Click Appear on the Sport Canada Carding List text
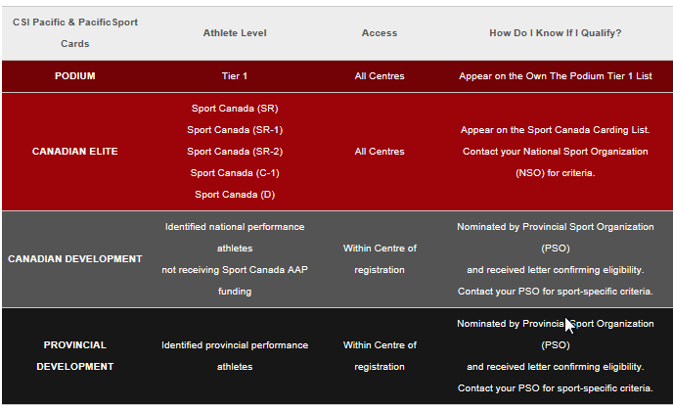Viewport: 673px width, 408px height. 556,130
